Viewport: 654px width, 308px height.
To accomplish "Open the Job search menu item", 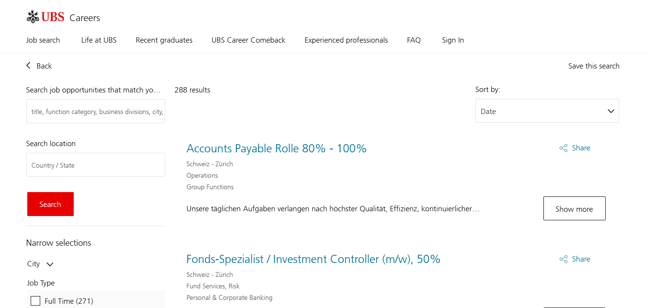I will (x=43, y=40).
